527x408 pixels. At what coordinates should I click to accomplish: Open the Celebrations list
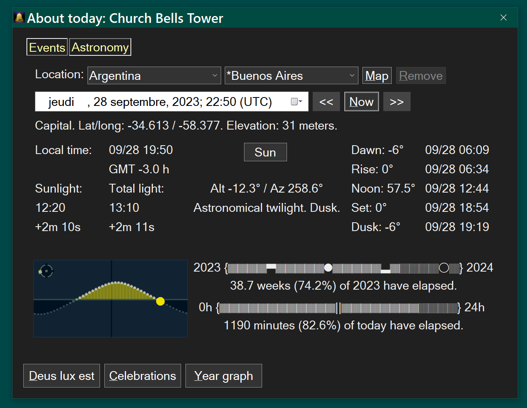(142, 376)
